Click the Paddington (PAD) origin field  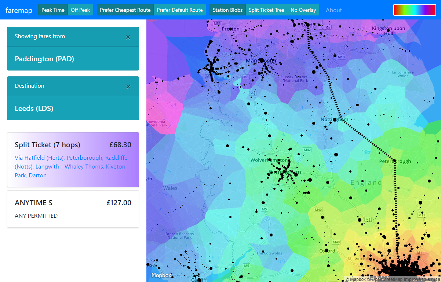73,59
